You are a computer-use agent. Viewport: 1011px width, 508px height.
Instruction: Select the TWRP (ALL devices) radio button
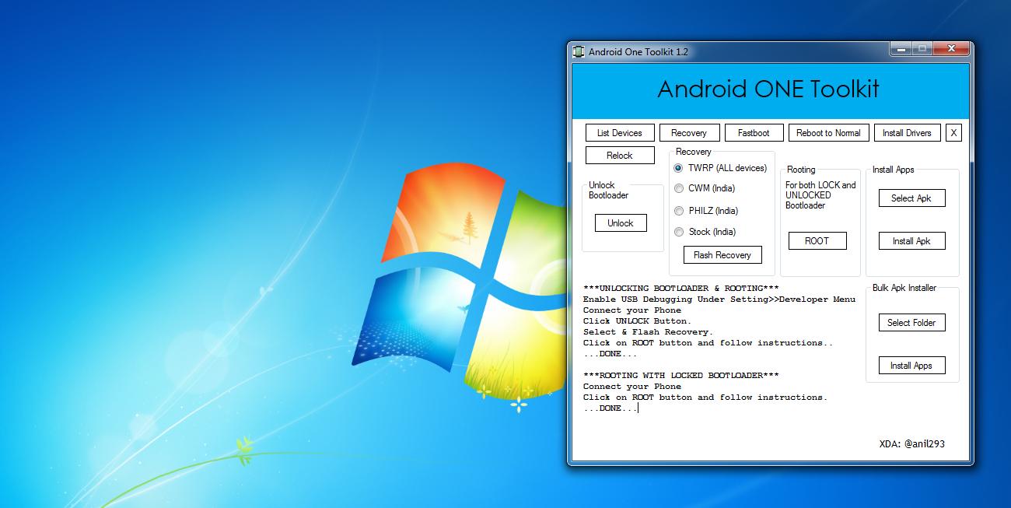click(679, 168)
